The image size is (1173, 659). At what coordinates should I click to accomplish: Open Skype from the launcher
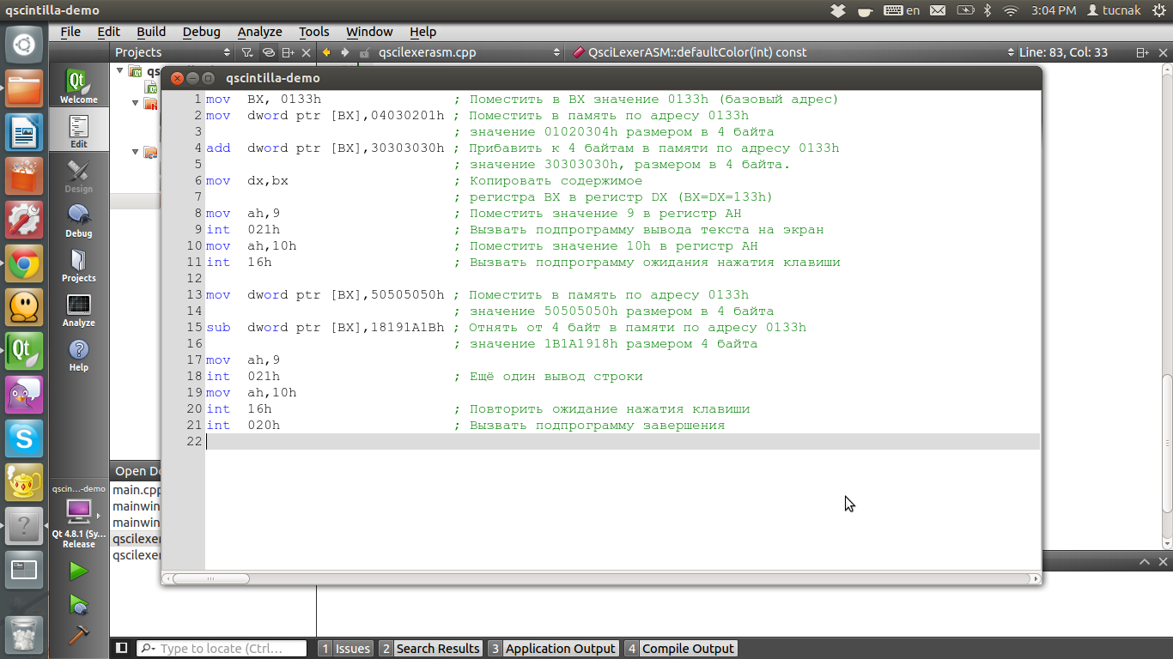[x=24, y=438]
